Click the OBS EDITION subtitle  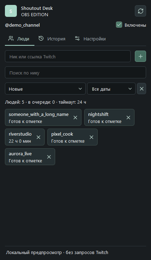pyautogui.click(x=35, y=15)
